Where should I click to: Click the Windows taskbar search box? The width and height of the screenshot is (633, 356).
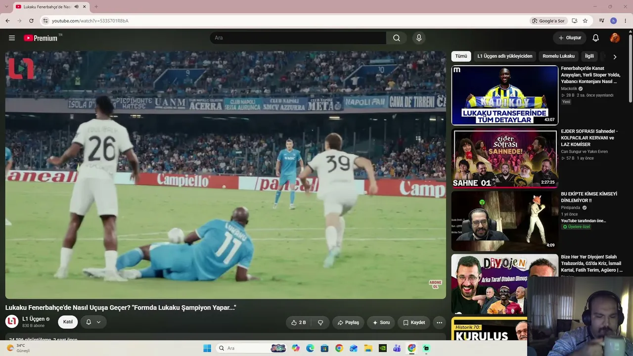[x=250, y=348]
